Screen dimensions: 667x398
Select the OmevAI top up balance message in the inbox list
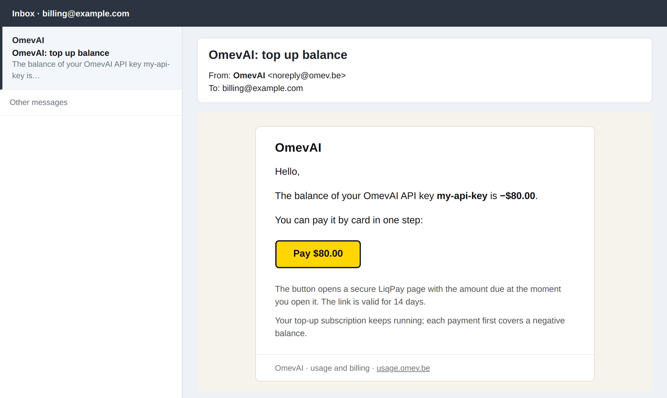tap(91, 58)
